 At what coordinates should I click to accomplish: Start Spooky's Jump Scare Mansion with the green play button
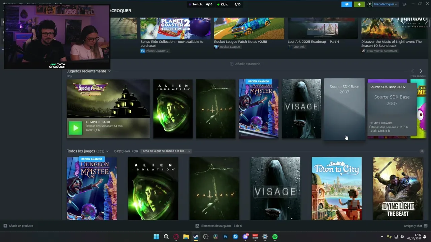coord(75,128)
